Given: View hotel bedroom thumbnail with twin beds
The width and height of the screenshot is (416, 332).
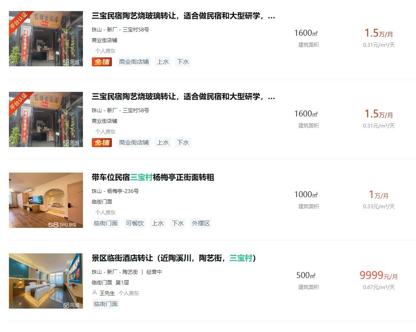Looking at the screenshot, I should coord(46,281).
